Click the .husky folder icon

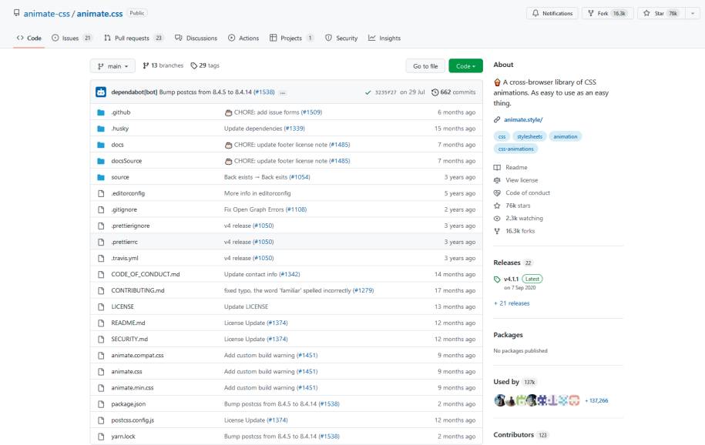[101, 129]
